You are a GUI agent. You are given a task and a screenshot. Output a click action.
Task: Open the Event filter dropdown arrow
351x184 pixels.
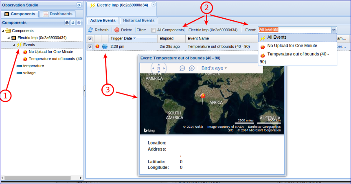pos(334,30)
